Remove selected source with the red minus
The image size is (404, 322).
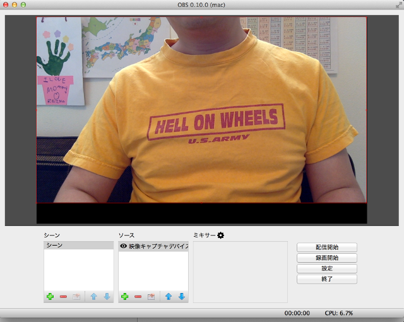click(138, 297)
